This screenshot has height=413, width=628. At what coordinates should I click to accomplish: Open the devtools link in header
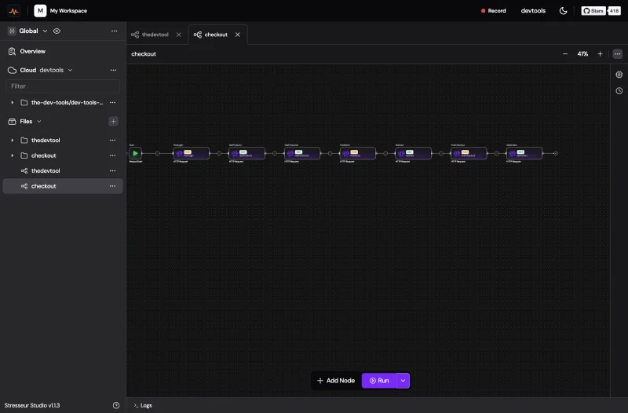pos(533,11)
